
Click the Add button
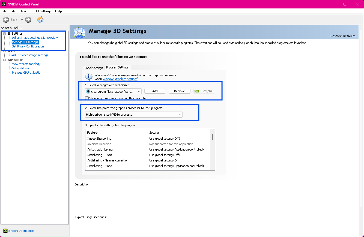tap(155, 91)
